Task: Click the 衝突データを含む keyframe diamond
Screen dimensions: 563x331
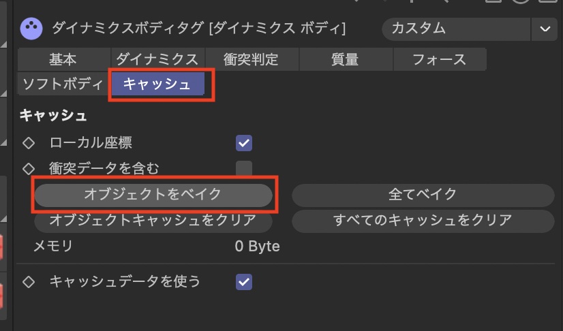Action: [x=29, y=168]
